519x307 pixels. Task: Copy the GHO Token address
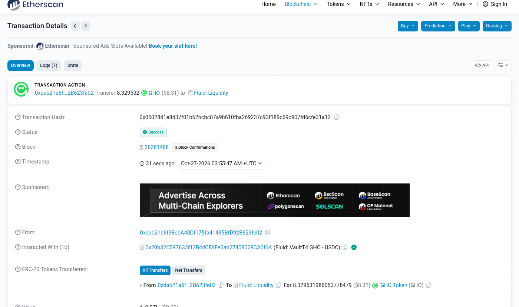pyautogui.click(x=429, y=285)
